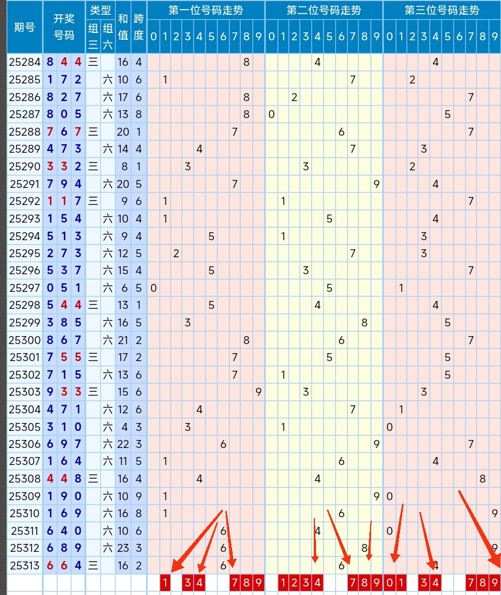Select issue number 25300
Viewport: 501px width, 595px height.
click(x=24, y=340)
